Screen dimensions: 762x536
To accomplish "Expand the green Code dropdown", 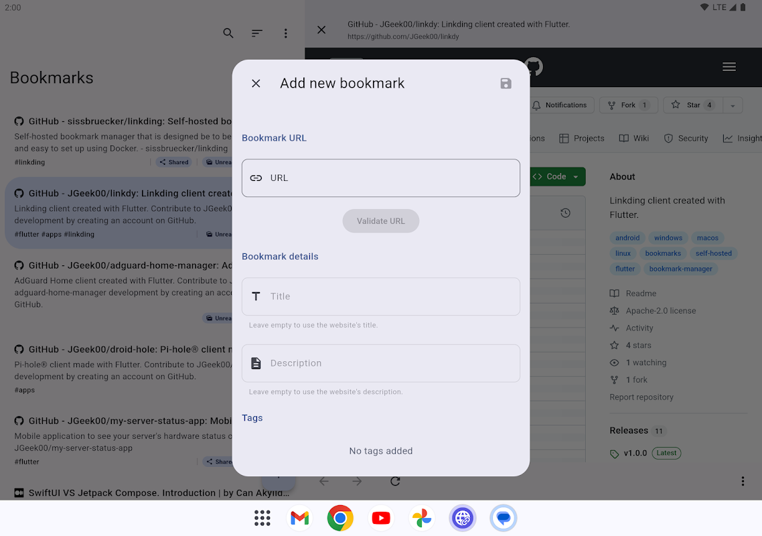I will tap(557, 177).
